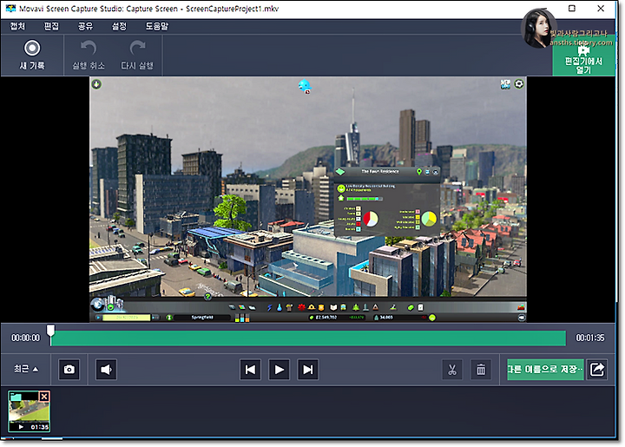
Task: Expand the 최근 recent files list
Action: click(x=26, y=369)
